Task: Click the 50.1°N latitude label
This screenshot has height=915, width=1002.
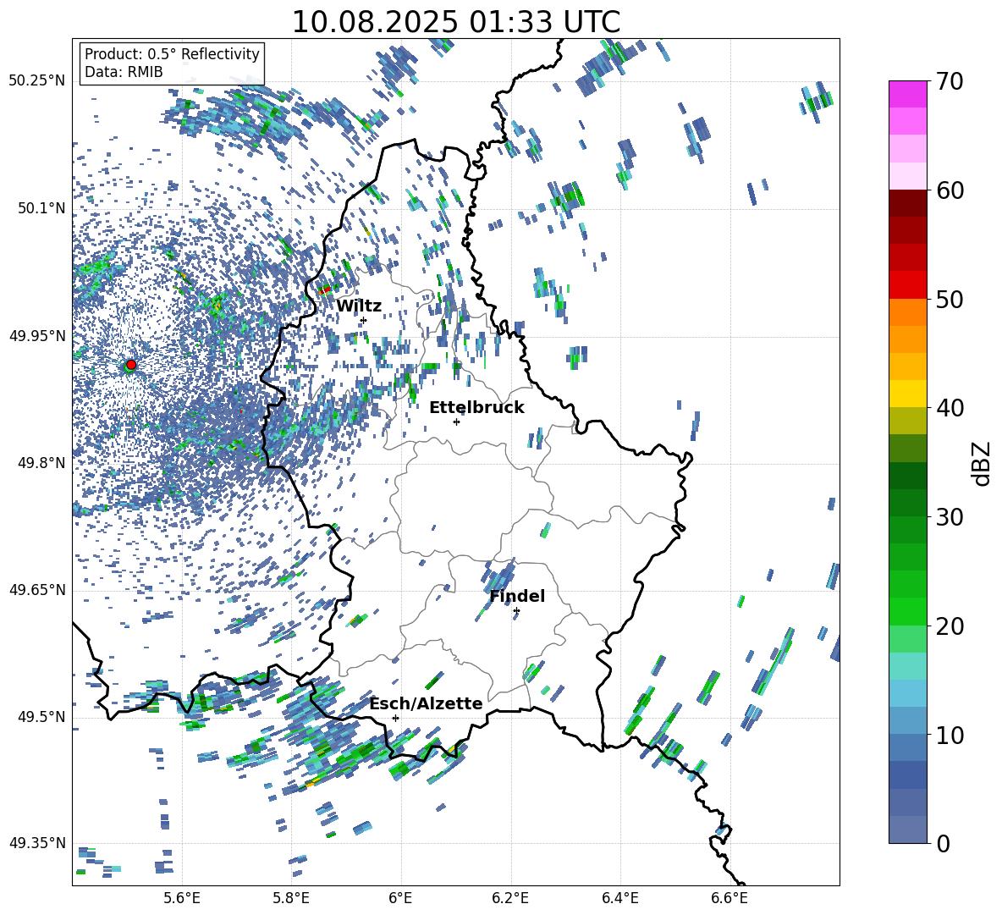Action: pyautogui.click(x=42, y=208)
